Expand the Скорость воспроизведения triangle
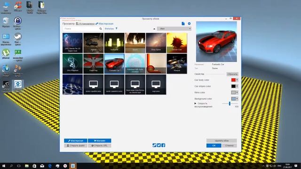Screen dimensions: 301x169 pos(196,103)
